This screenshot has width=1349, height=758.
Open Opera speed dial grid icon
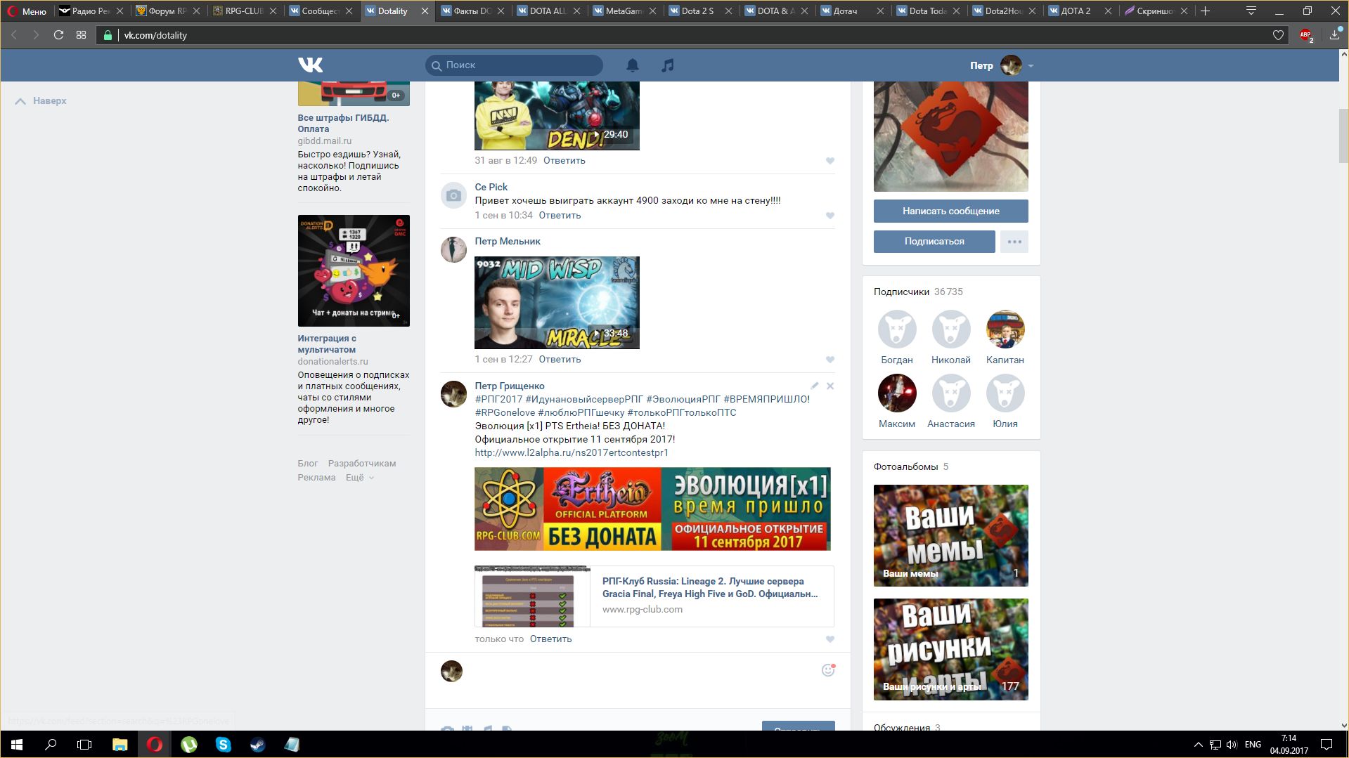[82, 35]
